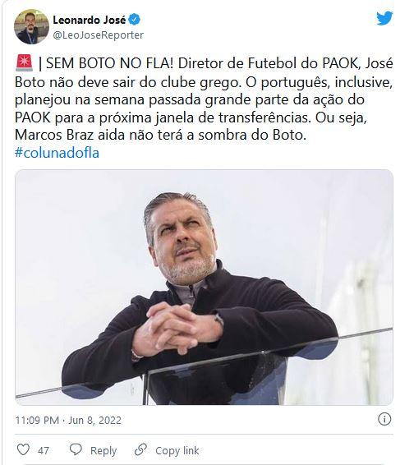
Task: Click the Reply text button
Action: point(103,450)
